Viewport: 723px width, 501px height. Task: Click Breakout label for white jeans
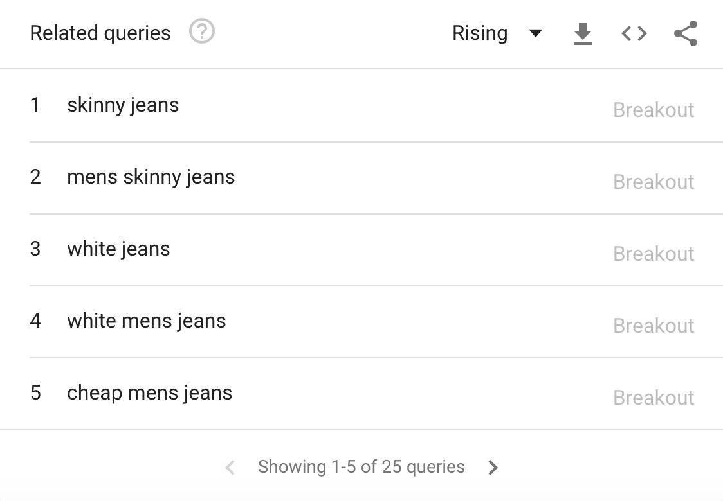coord(654,254)
